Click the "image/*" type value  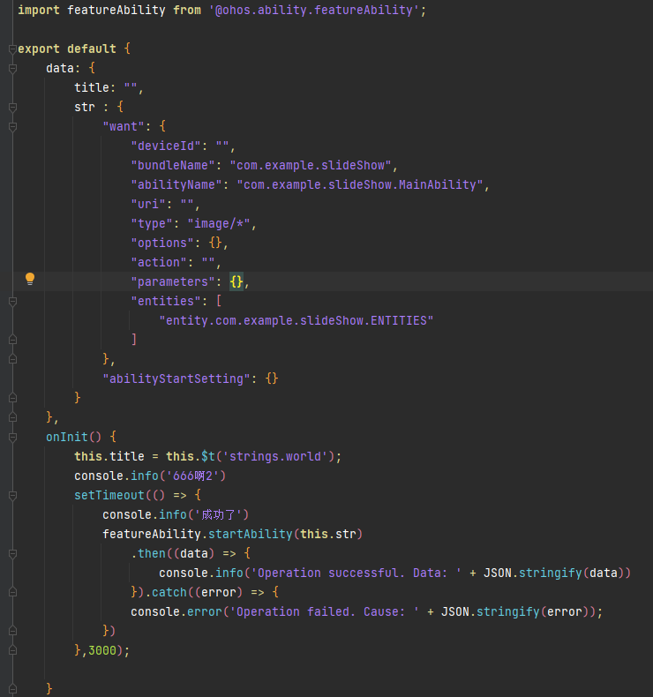click(x=219, y=223)
